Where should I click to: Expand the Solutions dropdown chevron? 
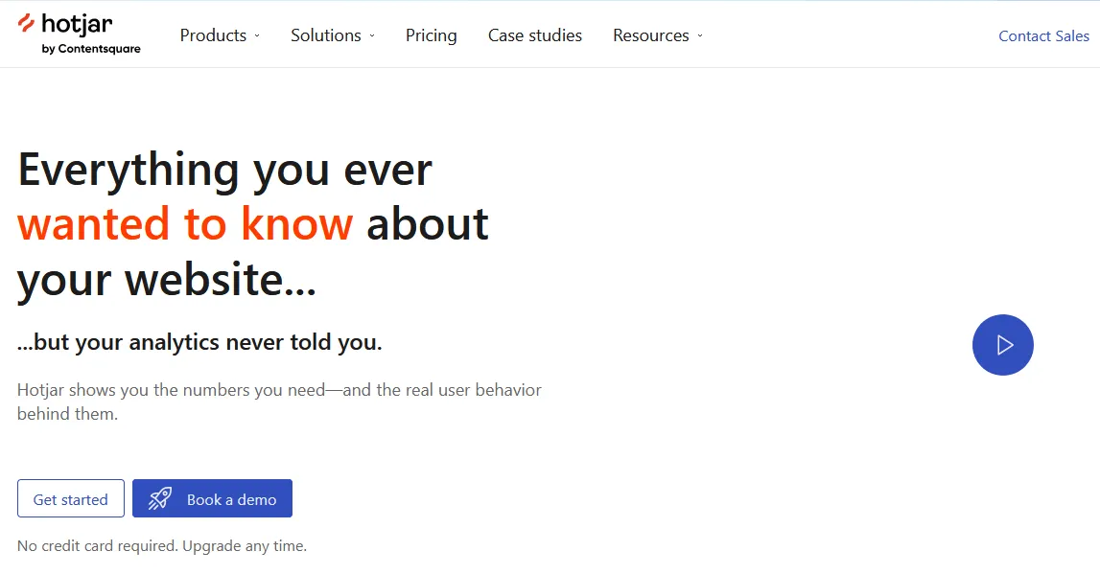click(x=372, y=36)
